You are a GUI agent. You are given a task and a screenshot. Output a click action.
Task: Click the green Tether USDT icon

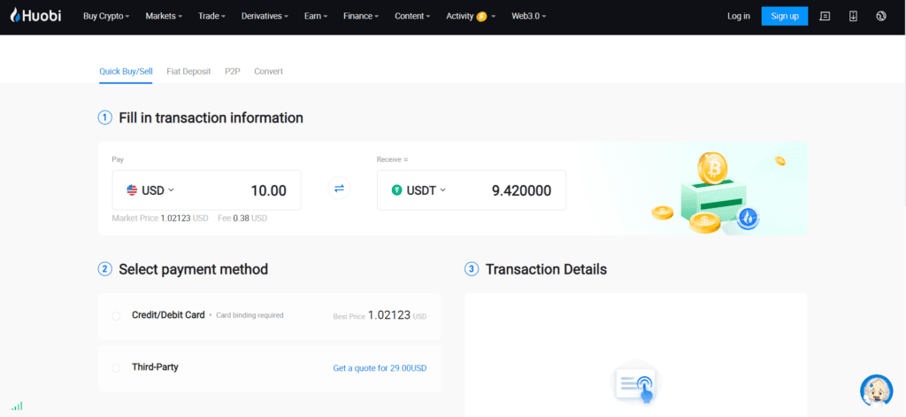(x=396, y=189)
